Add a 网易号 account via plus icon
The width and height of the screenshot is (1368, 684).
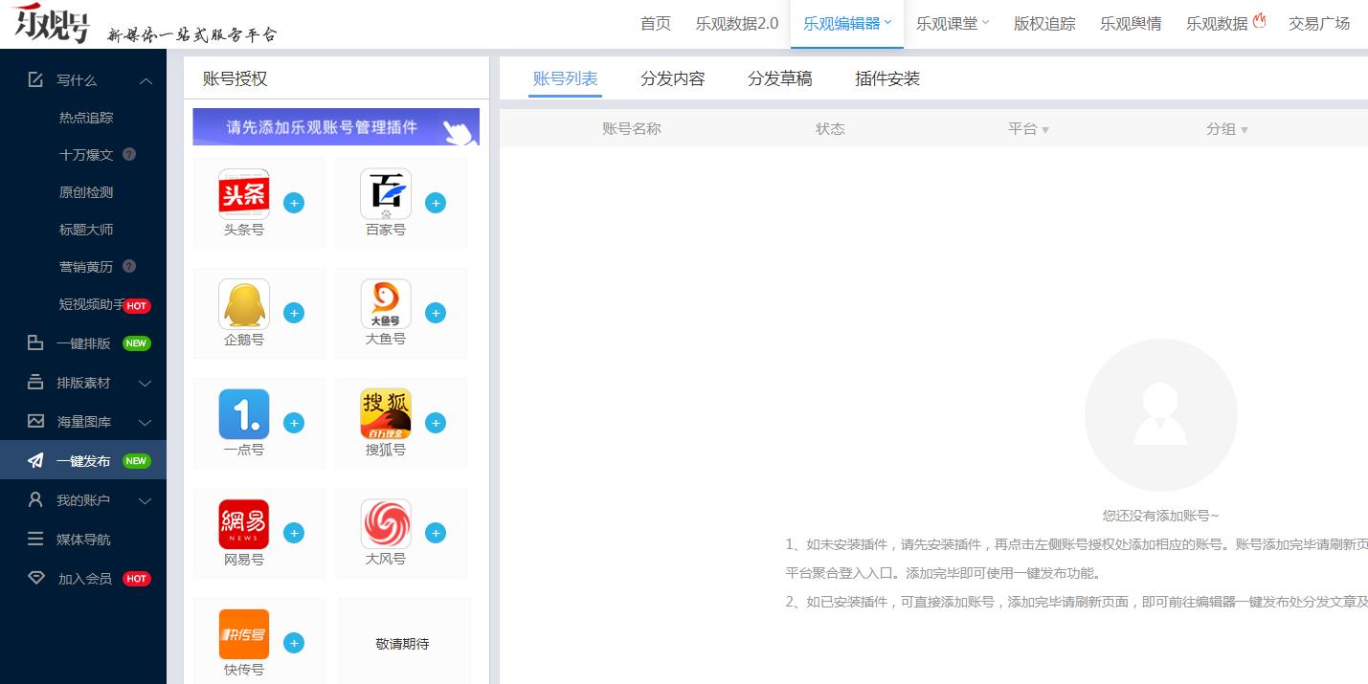click(x=294, y=533)
